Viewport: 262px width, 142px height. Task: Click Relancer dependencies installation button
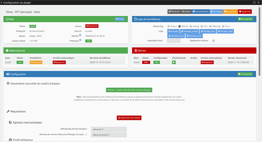(36, 62)
